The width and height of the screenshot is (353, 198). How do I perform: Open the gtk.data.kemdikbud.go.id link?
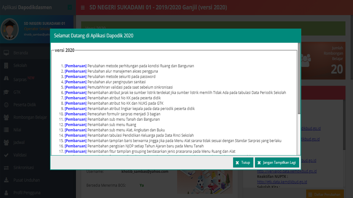pos(282,182)
